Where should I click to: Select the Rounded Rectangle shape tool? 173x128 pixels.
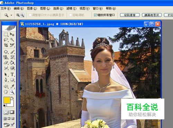pos(12,80)
